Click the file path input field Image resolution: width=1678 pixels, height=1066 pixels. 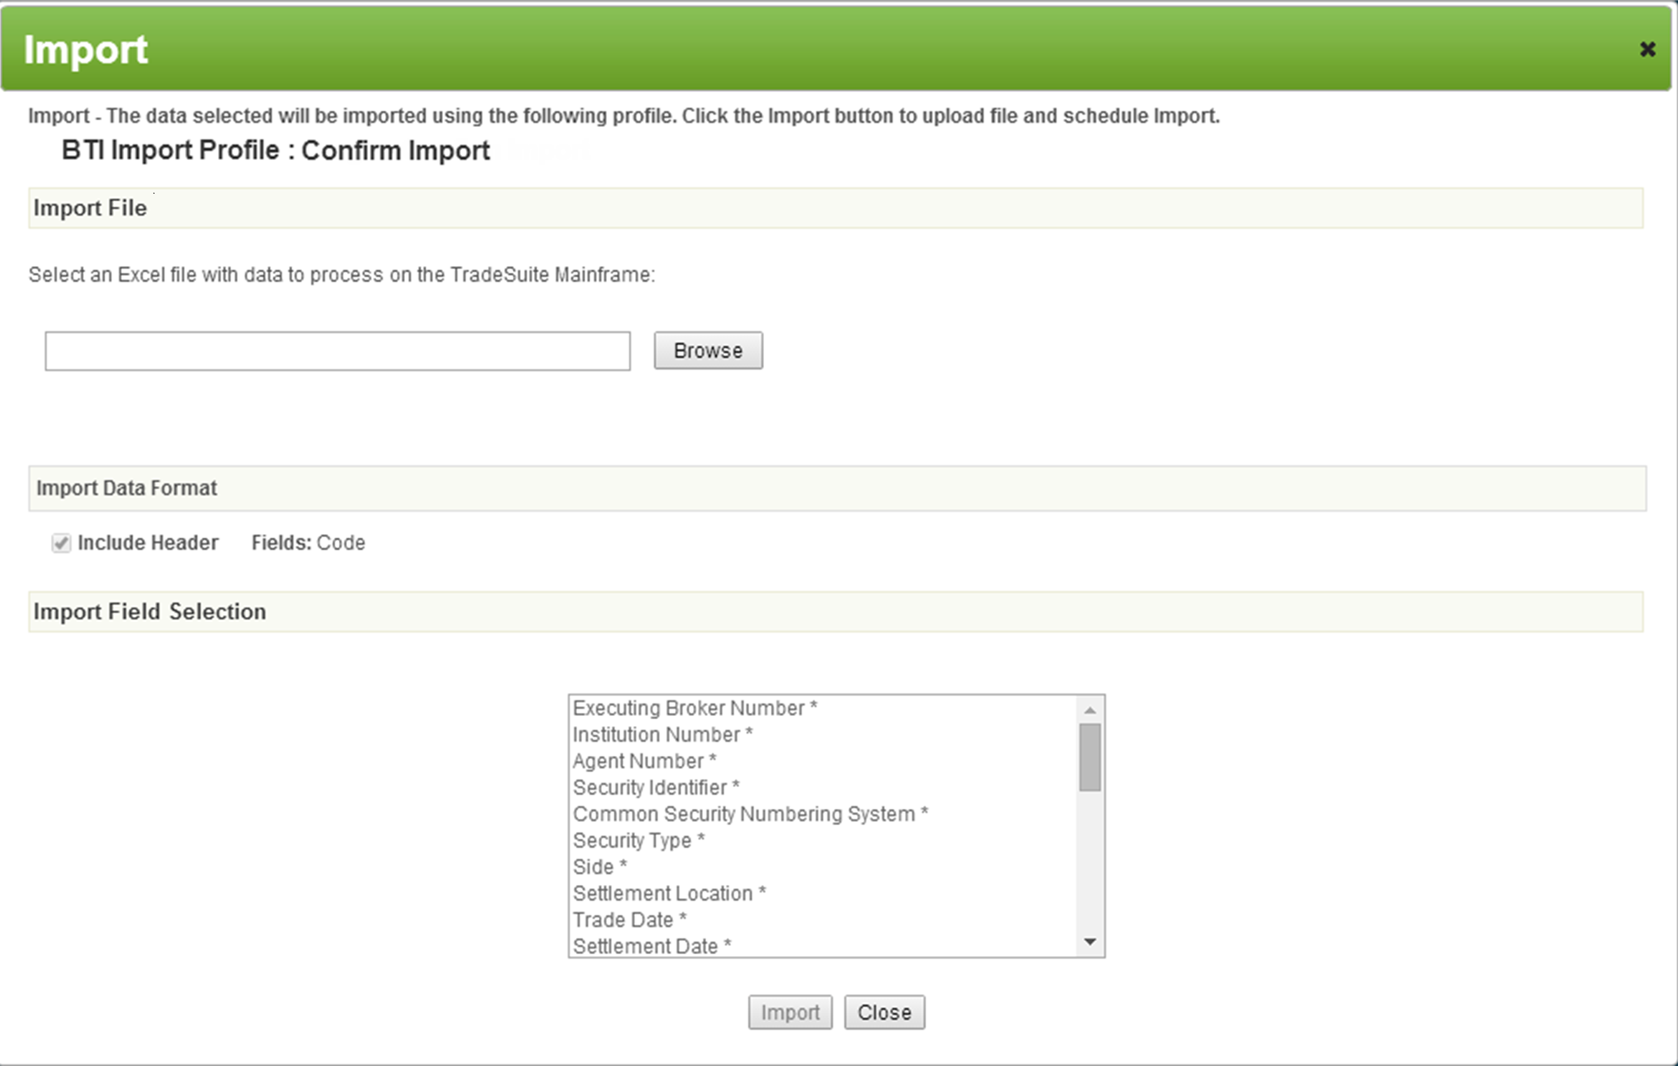(x=338, y=351)
